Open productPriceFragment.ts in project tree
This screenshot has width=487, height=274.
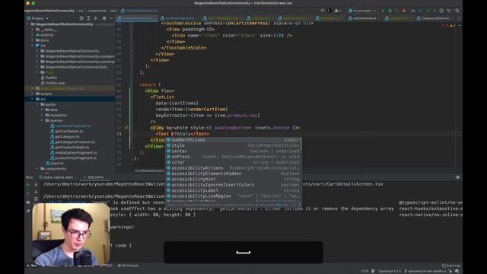tap(76, 158)
